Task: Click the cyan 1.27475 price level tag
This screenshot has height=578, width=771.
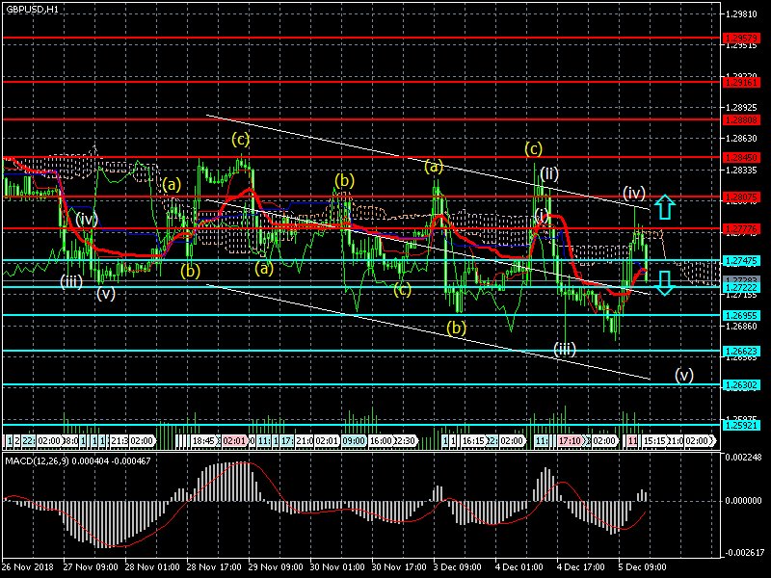Action: pos(744,260)
